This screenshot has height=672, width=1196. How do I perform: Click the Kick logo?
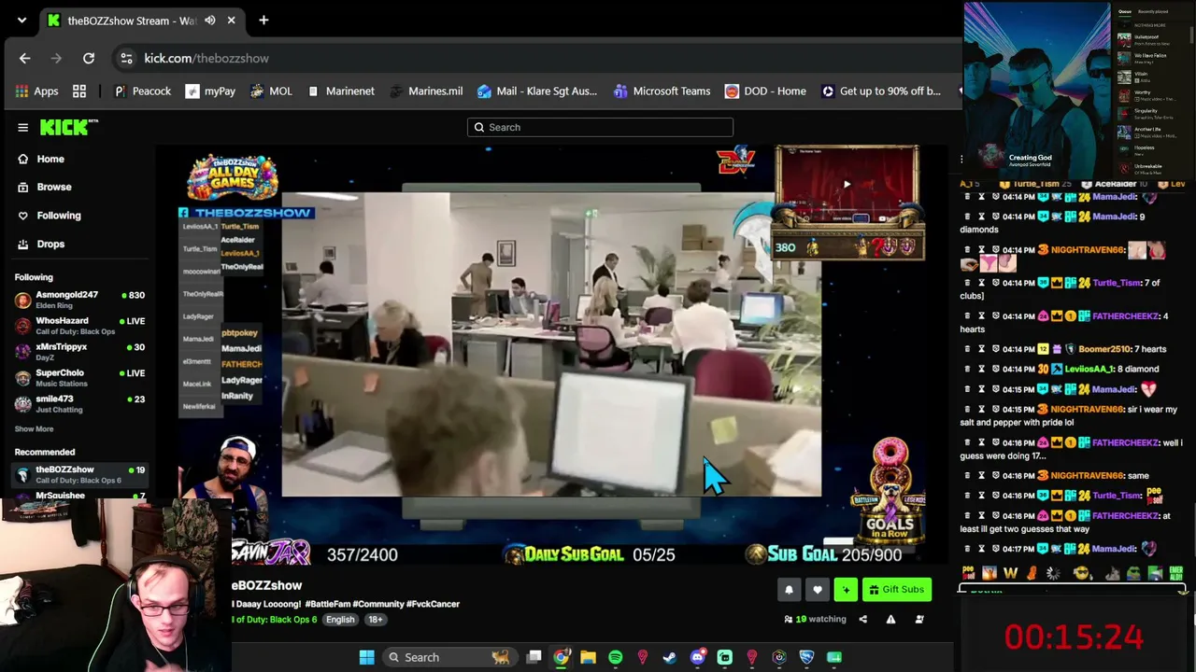click(x=68, y=128)
